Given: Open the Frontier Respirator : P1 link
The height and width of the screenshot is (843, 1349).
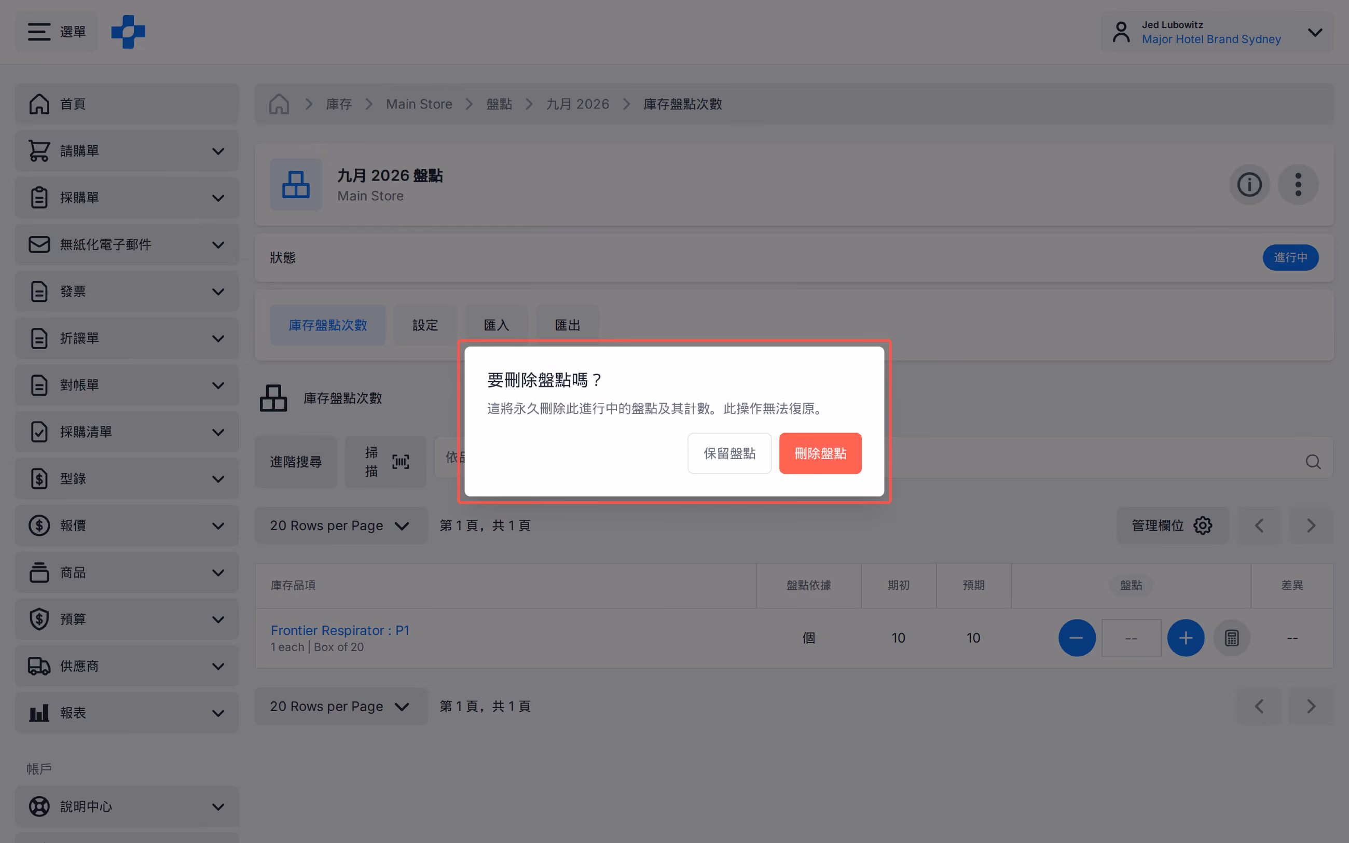Looking at the screenshot, I should [x=340, y=630].
